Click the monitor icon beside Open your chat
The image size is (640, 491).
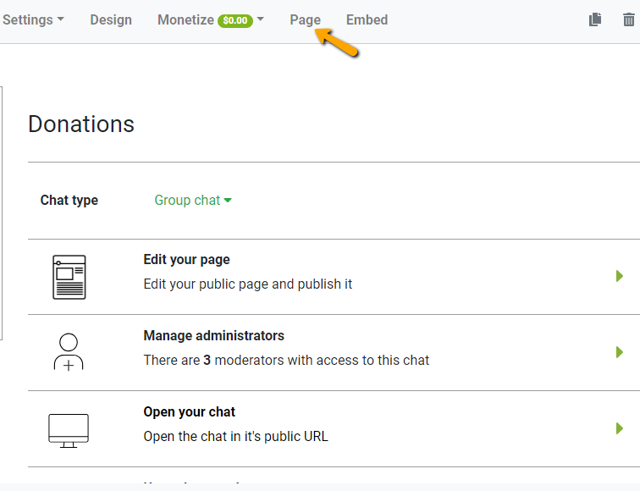(x=69, y=430)
